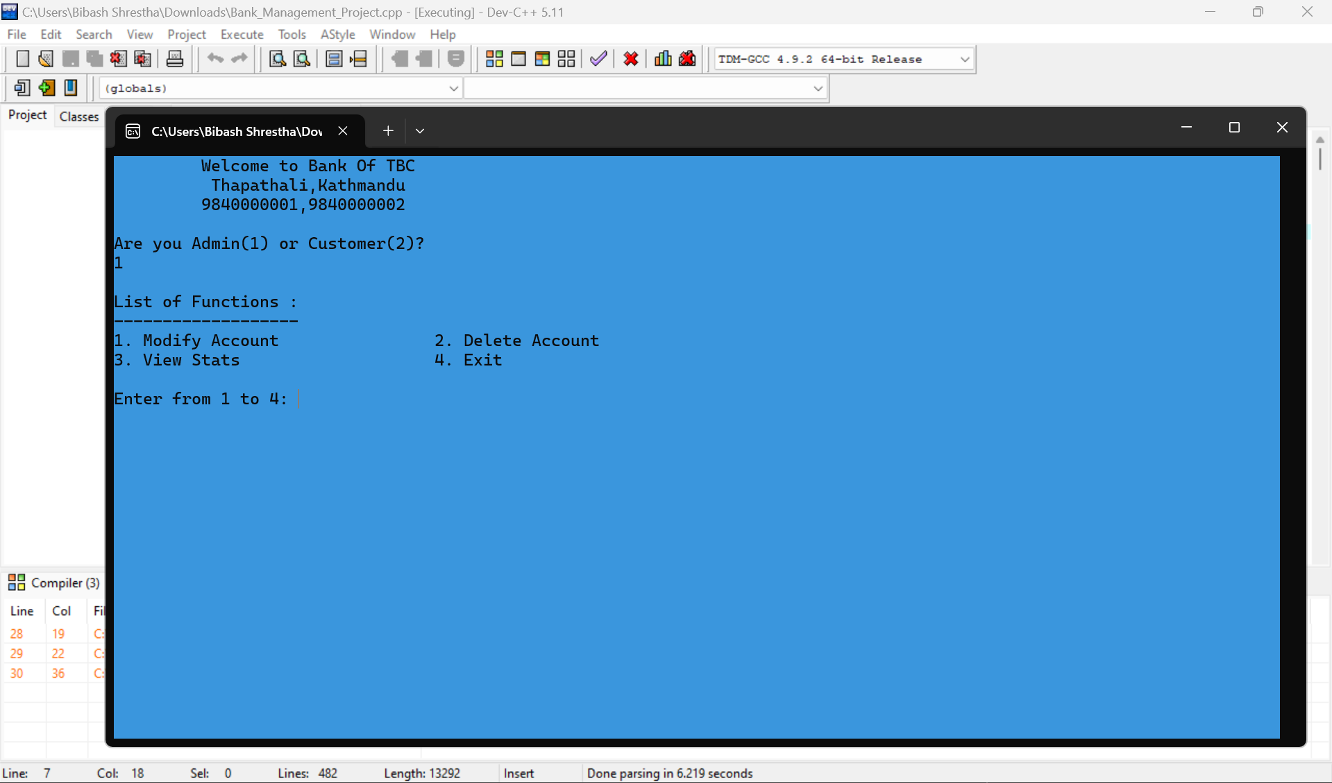Open the File menu
The height and width of the screenshot is (783, 1332).
(x=17, y=34)
